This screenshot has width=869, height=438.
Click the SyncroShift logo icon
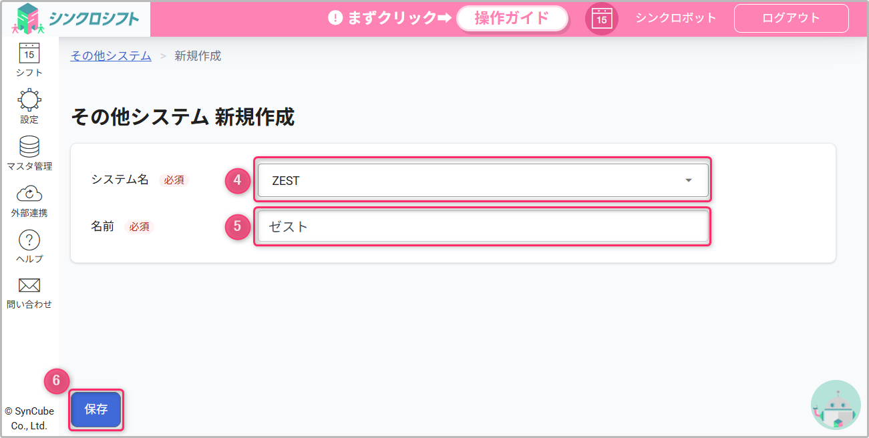point(28,19)
